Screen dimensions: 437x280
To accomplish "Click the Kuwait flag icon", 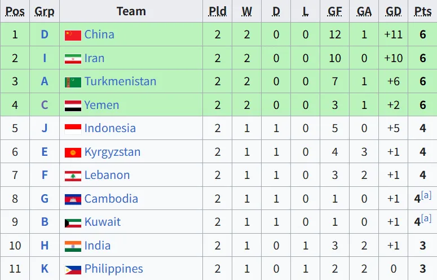I will (73, 223).
